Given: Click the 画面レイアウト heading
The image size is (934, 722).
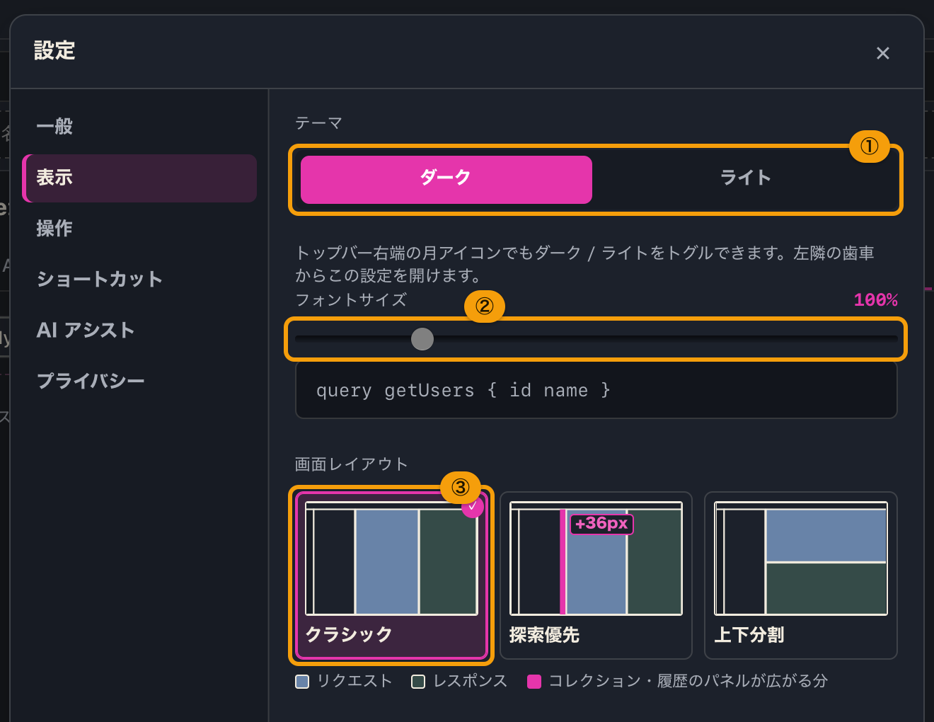Looking at the screenshot, I should coord(352,464).
